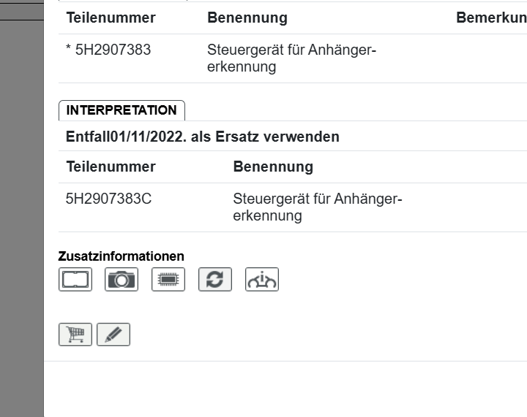Screen dimensions: 527x417
Task: Open the camera photo icon
Action: tap(122, 280)
